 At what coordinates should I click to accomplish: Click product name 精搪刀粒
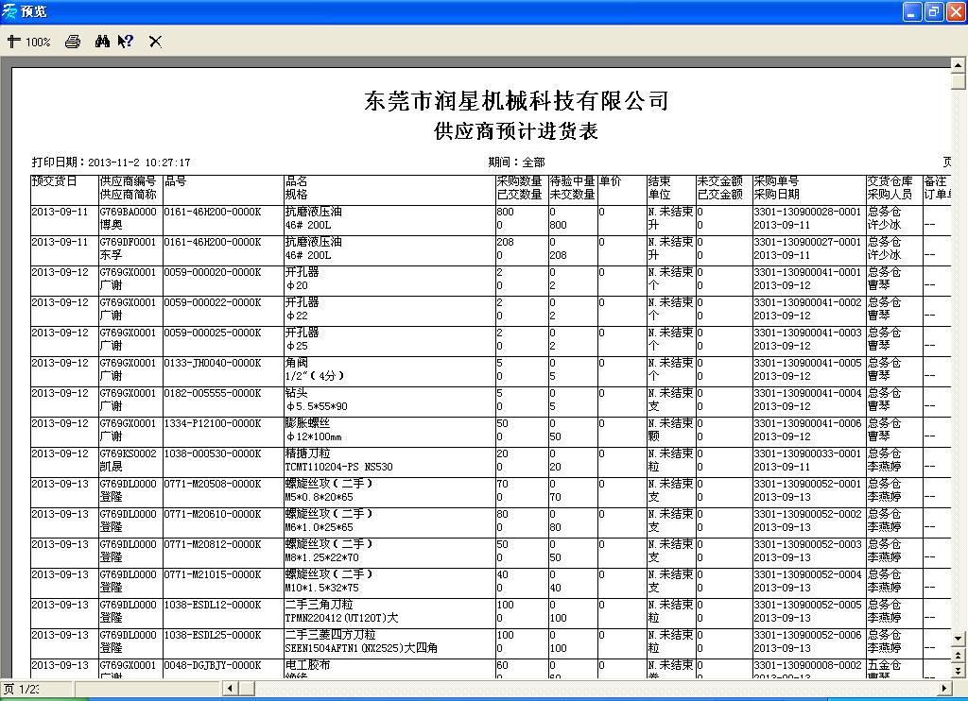coord(307,453)
